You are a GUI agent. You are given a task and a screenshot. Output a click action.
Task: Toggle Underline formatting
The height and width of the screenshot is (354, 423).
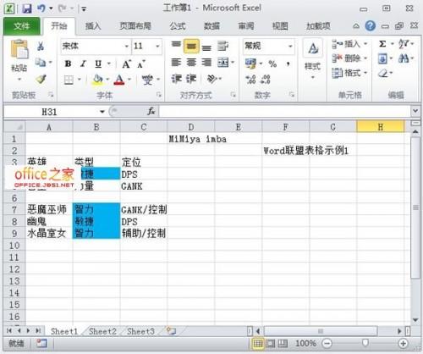(x=98, y=64)
